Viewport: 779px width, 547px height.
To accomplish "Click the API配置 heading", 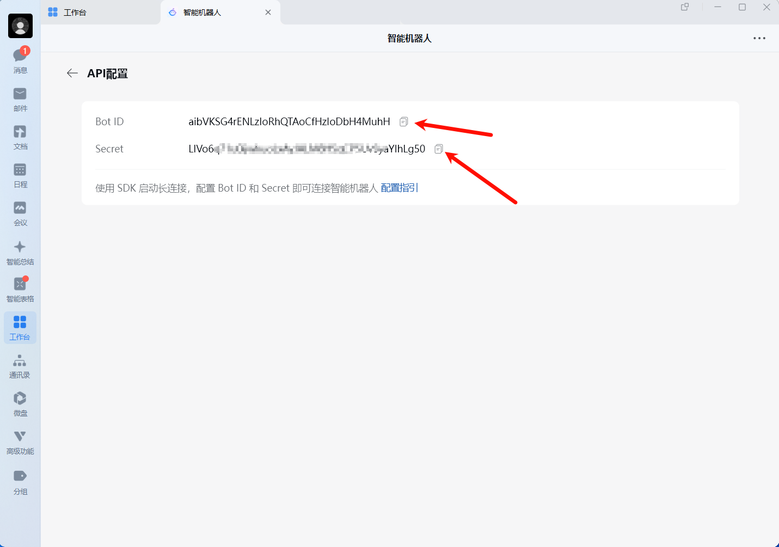I will pyautogui.click(x=107, y=73).
